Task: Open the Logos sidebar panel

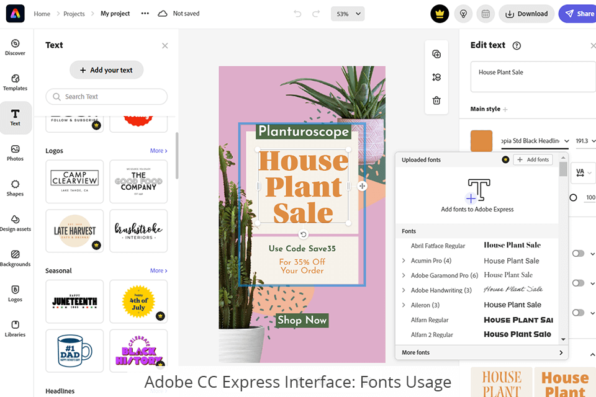Action: tap(15, 293)
